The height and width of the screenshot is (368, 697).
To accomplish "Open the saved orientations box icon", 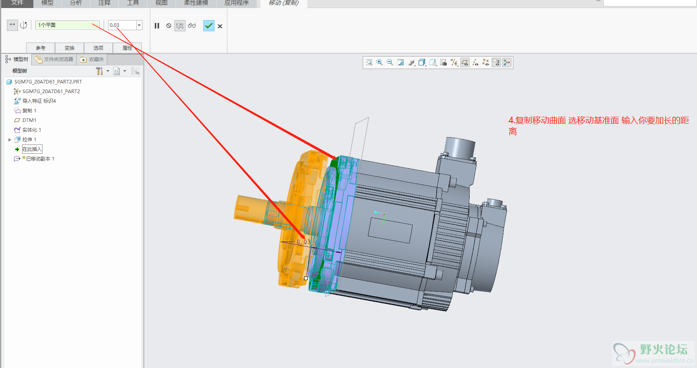I will click(422, 62).
